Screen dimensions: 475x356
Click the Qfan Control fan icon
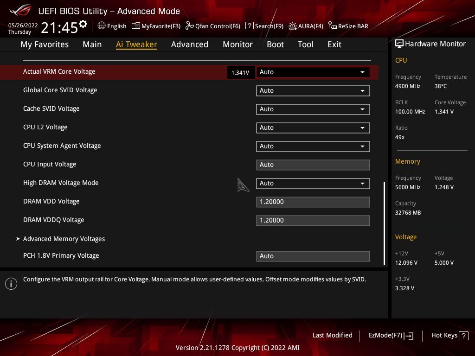point(190,26)
